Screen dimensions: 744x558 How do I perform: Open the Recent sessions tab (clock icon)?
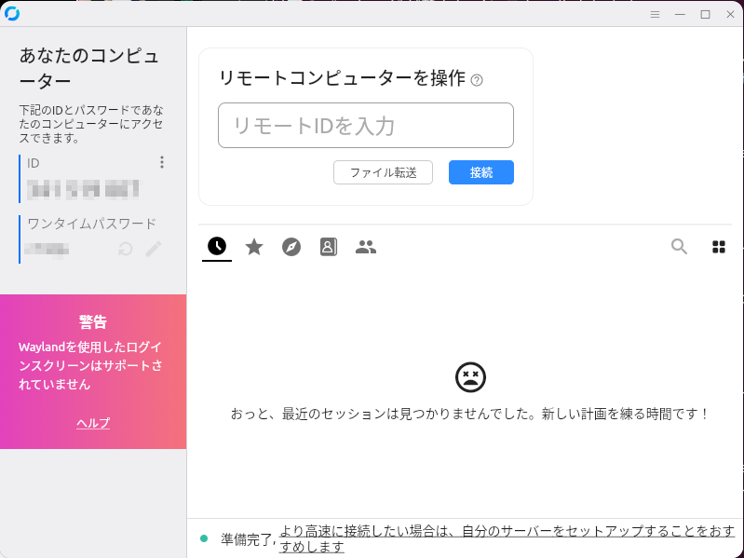[x=217, y=246]
